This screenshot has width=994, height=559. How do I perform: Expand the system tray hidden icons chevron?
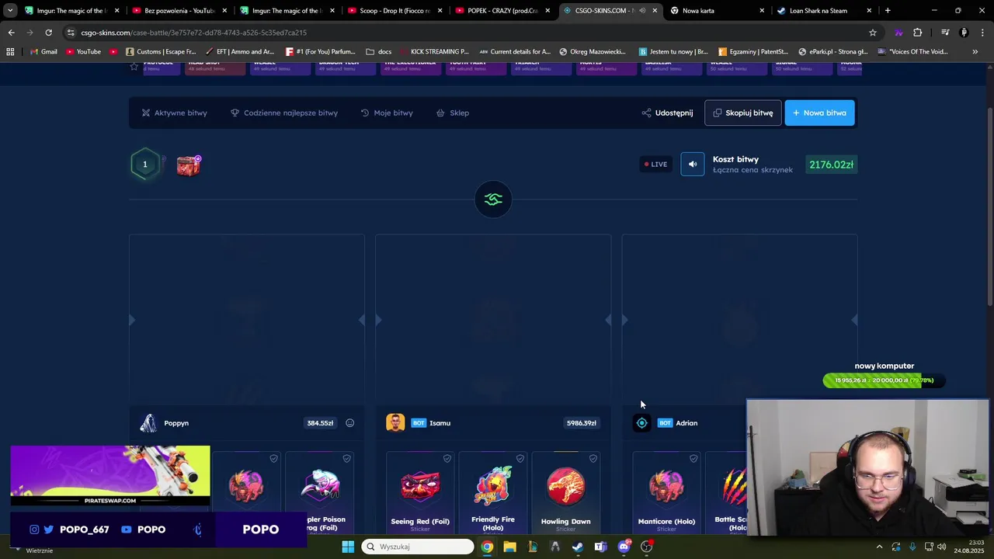(879, 547)
